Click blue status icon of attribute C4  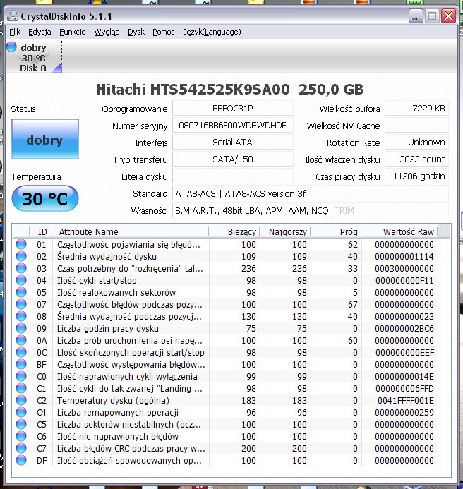(x=21, y=412)
